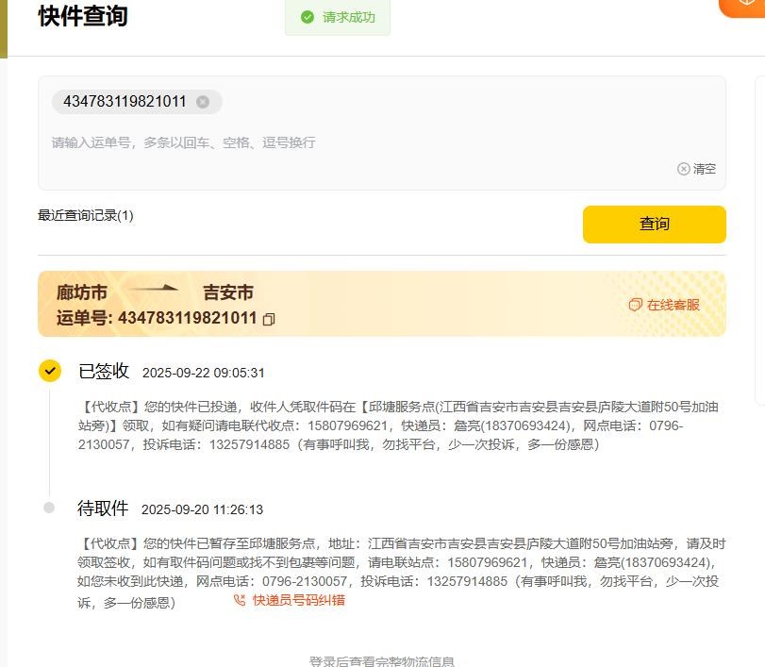Click the 快件查询 page title

point(83,16)
